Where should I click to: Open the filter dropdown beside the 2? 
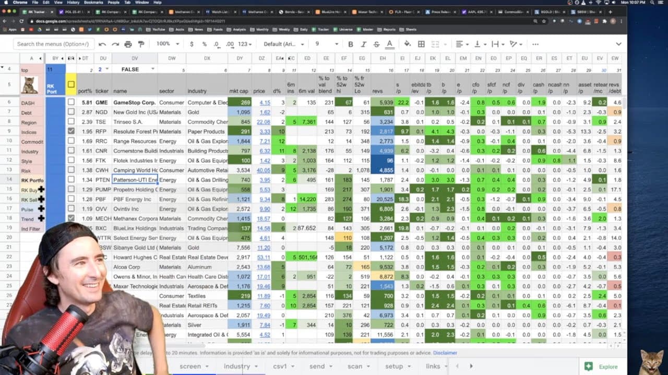click(108, 69)
